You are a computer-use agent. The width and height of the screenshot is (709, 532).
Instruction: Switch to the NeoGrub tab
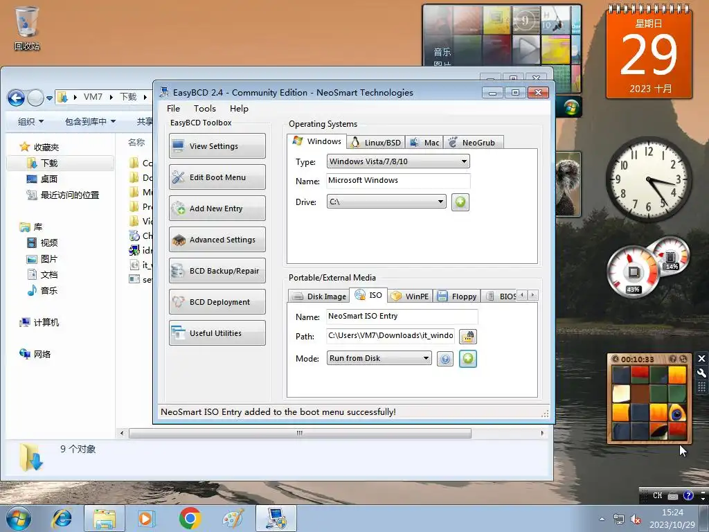[473, 143]
